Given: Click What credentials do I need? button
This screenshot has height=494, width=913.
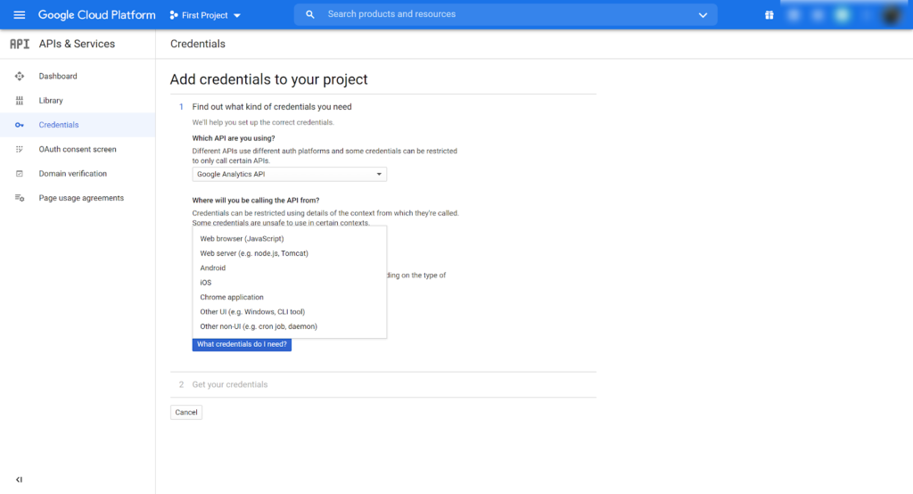Looking at the screenshot, I should 242,344.
